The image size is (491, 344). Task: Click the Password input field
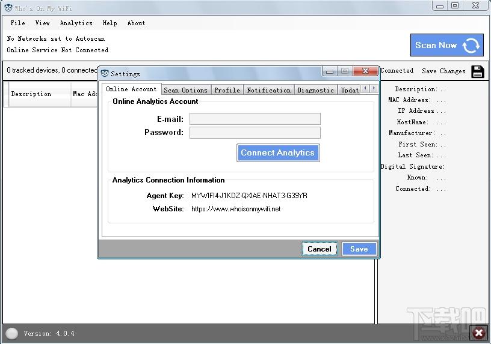255,133
